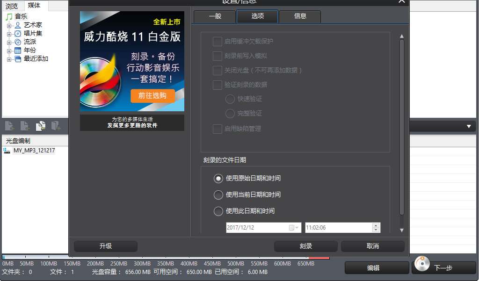Image resolution: width=479 pixels, height=281 pixels.
Task: Click the 升级 button
Action: 106,246
